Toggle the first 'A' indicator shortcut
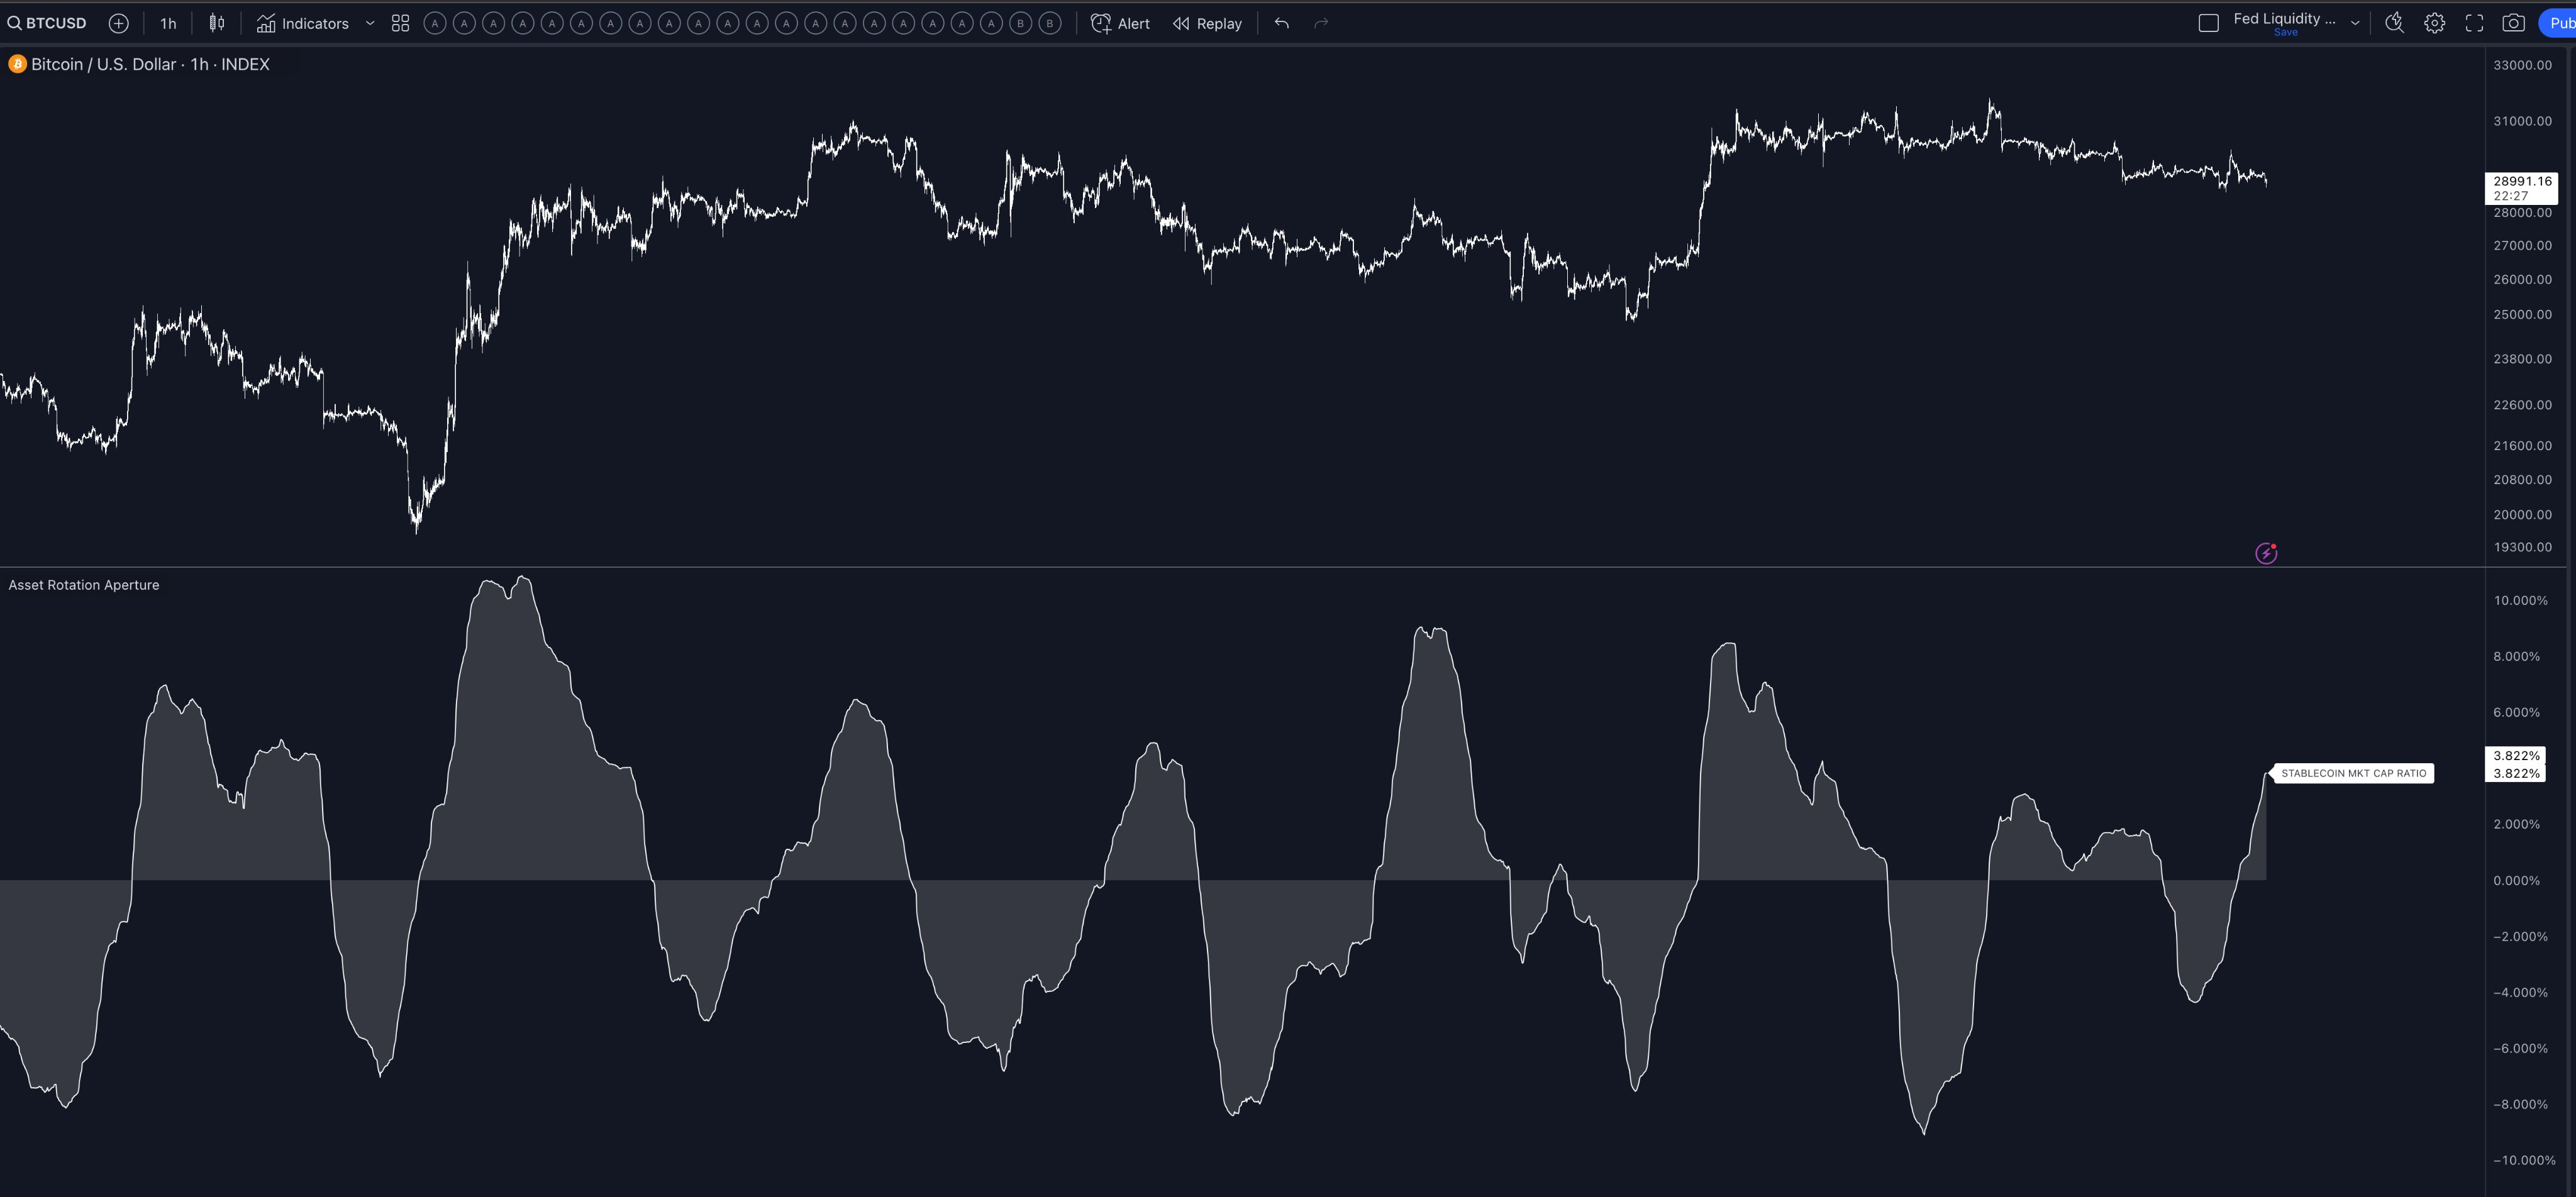This screenshot has height=1197, width=2576. (x=434, y=23)
